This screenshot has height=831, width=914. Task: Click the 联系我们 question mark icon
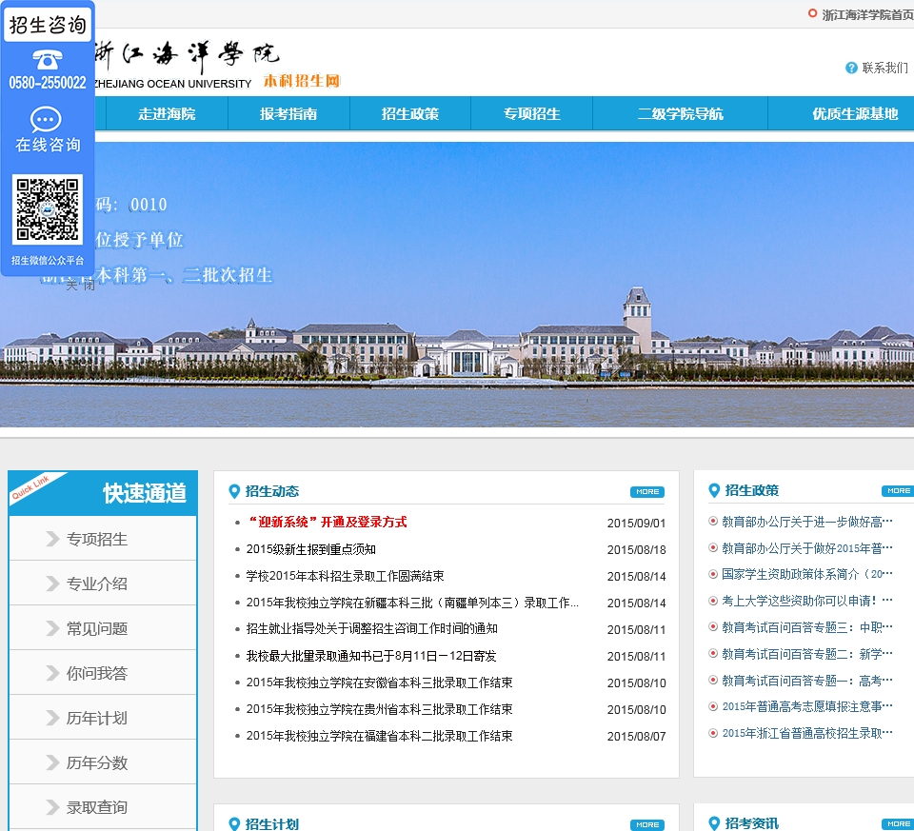(851, 68)
